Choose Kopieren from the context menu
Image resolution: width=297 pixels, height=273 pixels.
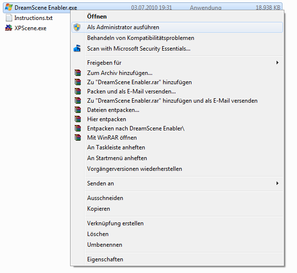[98, 209]
